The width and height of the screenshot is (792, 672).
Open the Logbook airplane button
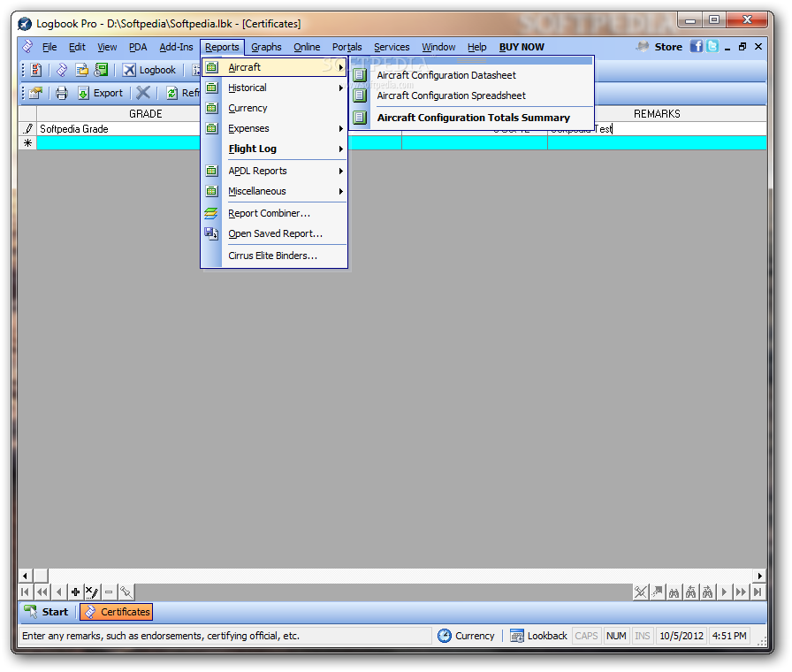point(149,70)
